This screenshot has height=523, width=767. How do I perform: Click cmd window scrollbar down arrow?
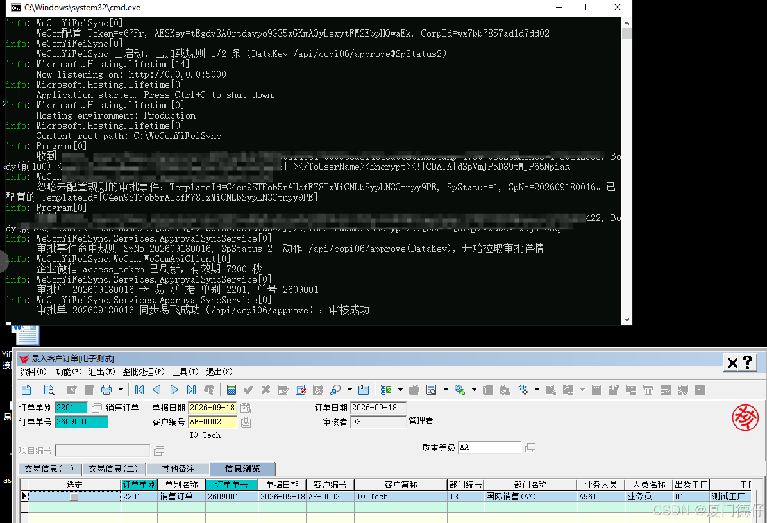click(627, 320)
